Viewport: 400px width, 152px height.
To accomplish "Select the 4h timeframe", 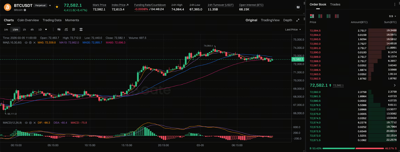I will 32,29.
